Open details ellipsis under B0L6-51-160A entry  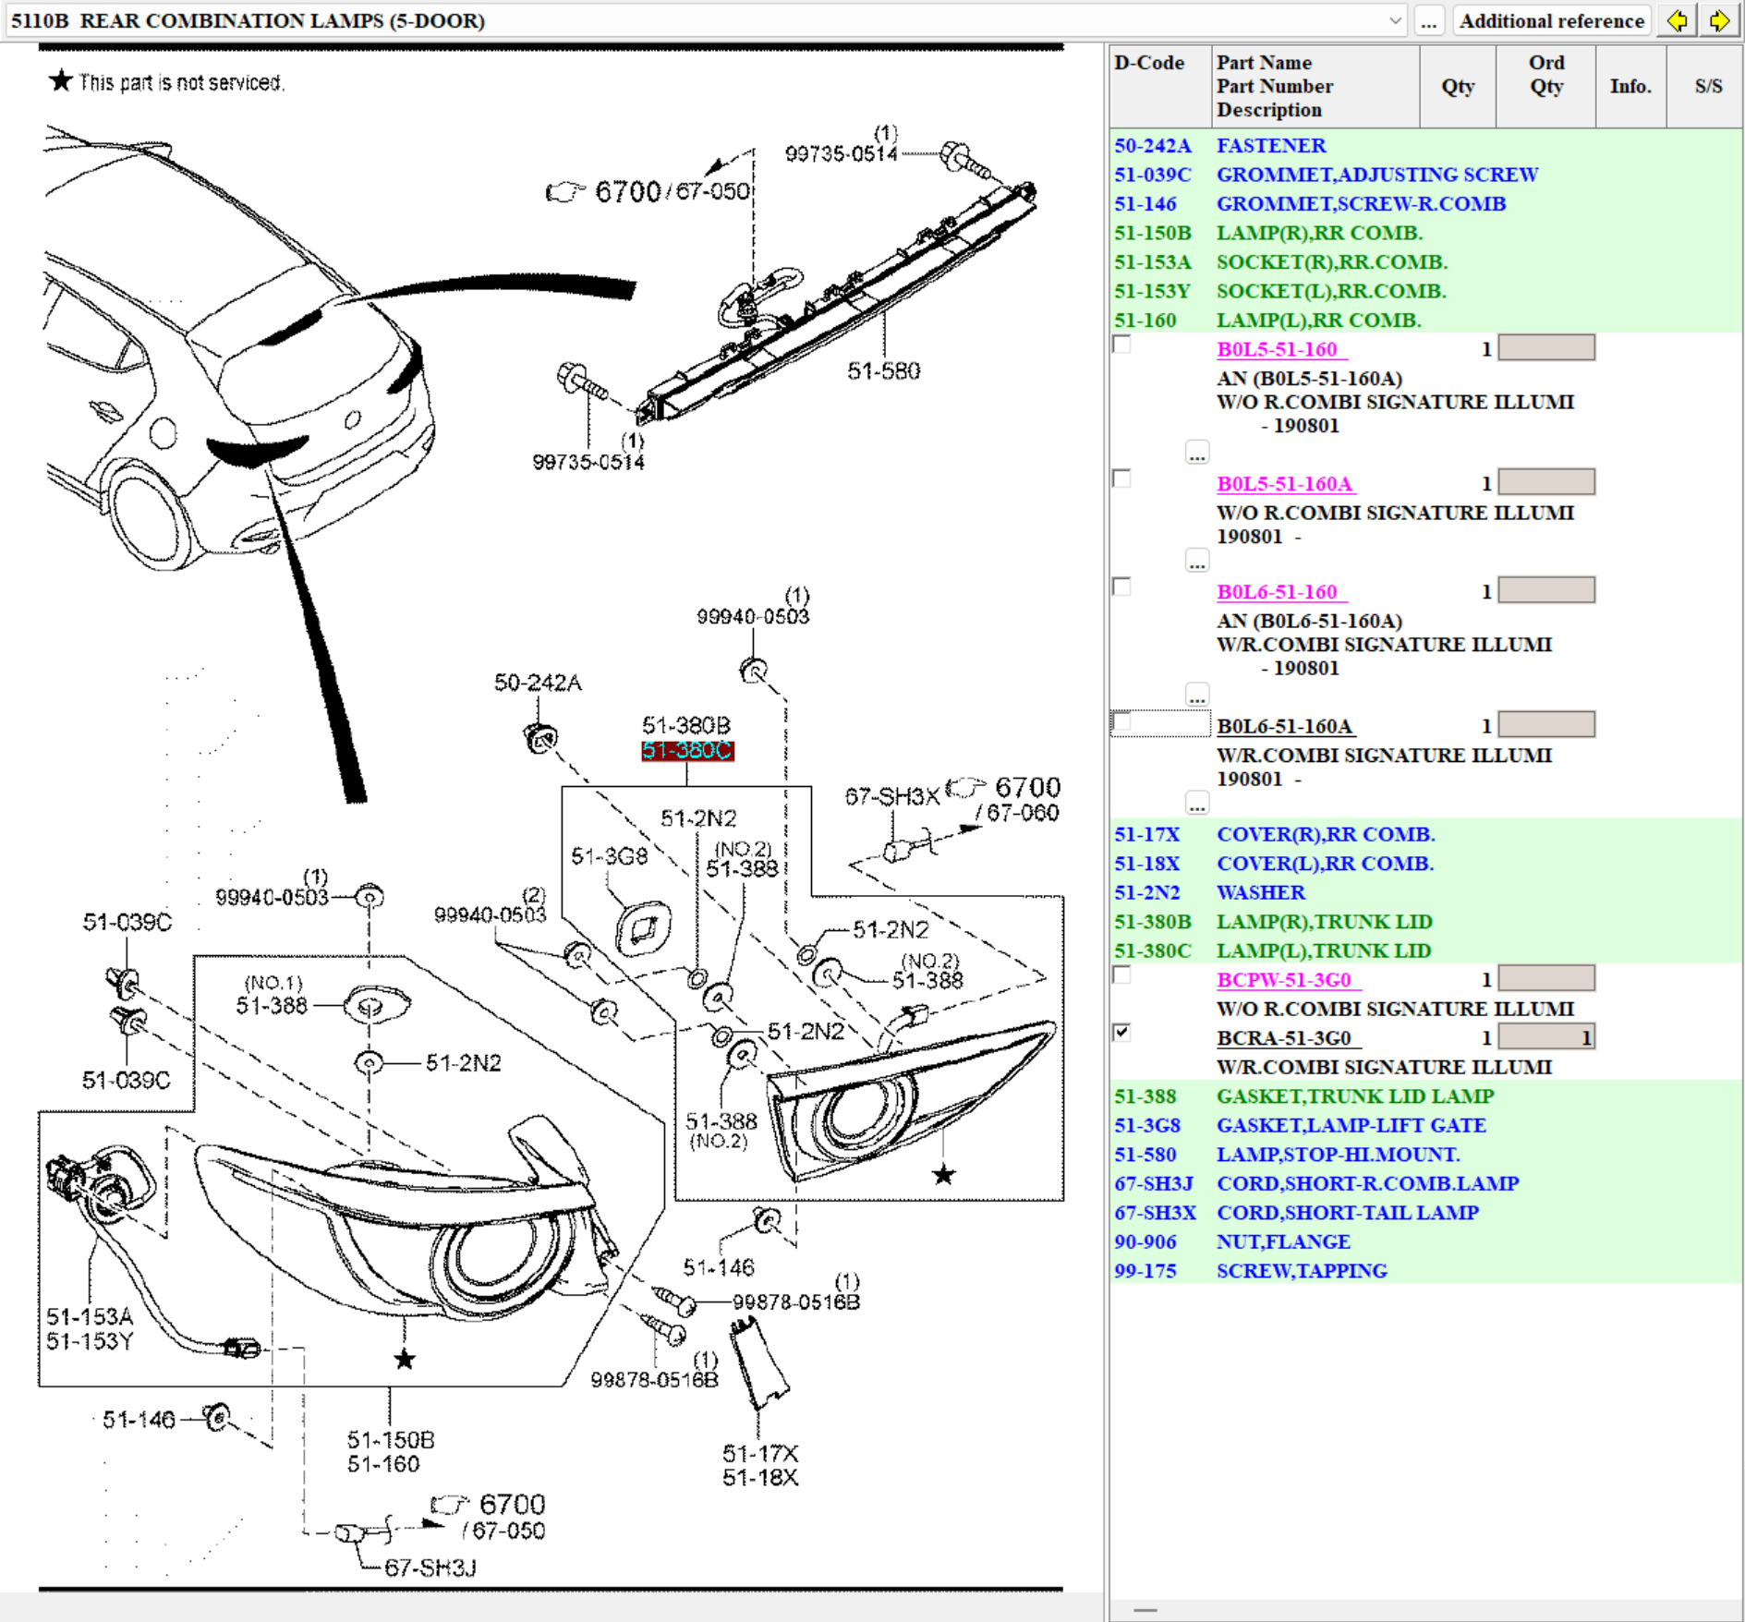pos(1196,805)
